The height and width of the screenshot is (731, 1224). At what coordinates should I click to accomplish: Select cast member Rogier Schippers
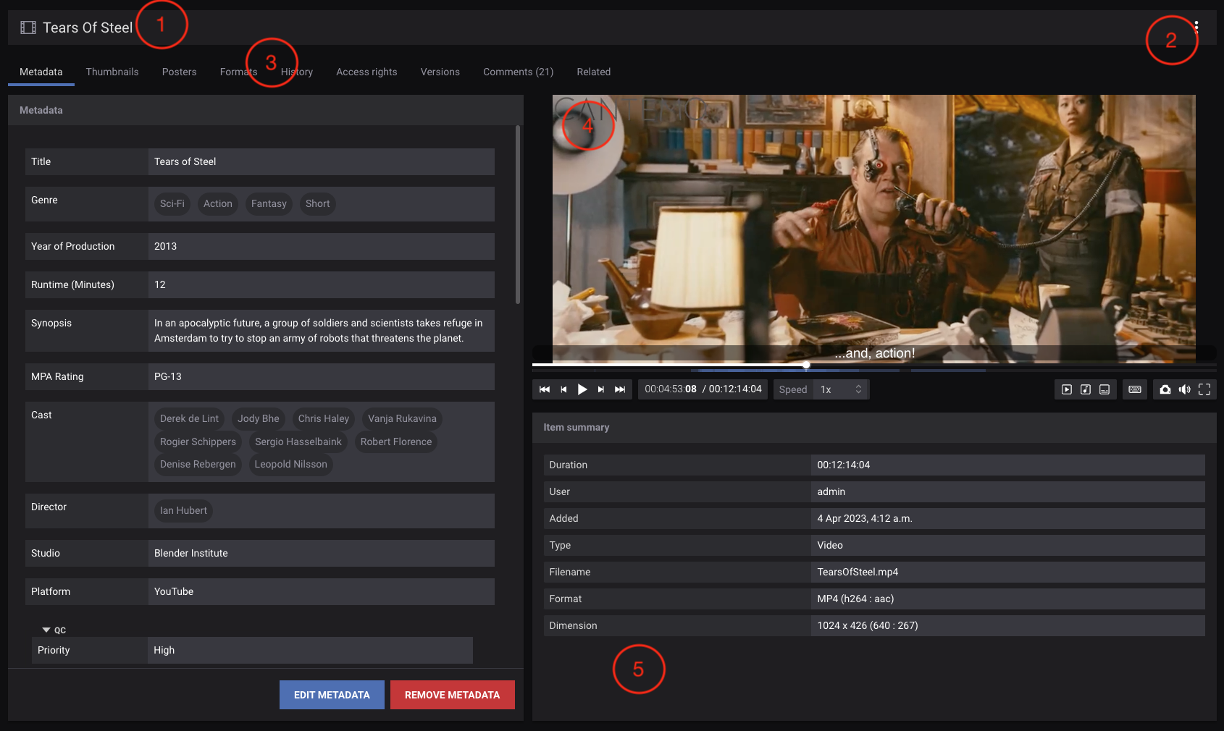(x=198, y=442)
